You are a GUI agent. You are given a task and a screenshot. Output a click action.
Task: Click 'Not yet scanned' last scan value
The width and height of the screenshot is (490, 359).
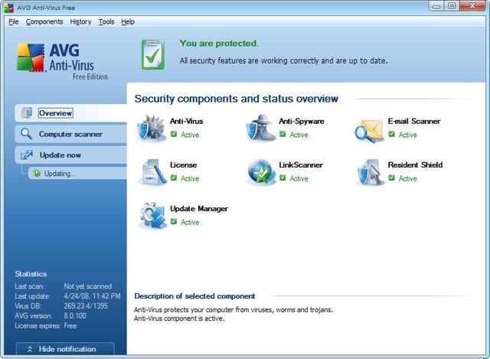coord(88,286)
